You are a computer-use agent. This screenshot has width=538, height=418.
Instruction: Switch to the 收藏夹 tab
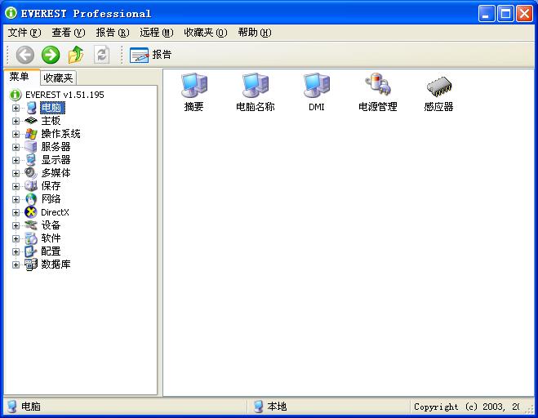58,78
